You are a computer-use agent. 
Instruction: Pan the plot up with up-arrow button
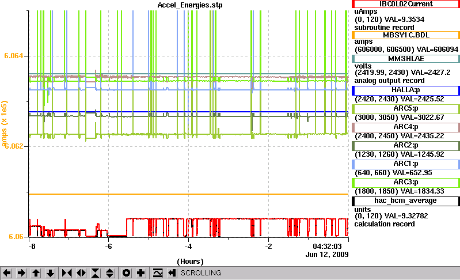pyautogui.click(x=36, y=273)
